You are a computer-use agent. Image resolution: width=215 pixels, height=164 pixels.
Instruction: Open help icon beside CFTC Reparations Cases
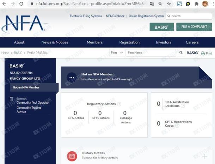[x=177, y=126]
